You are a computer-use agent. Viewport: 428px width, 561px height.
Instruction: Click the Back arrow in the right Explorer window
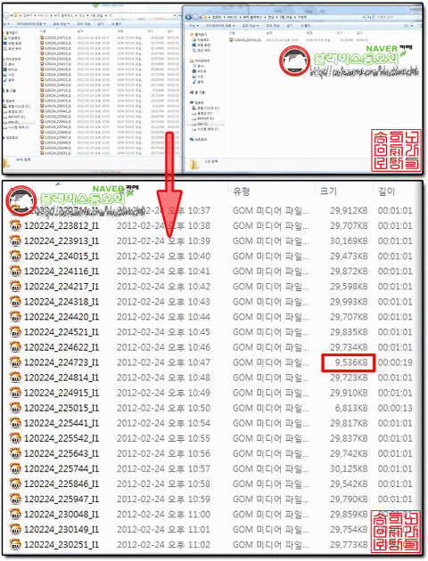[x=189, y=17]
